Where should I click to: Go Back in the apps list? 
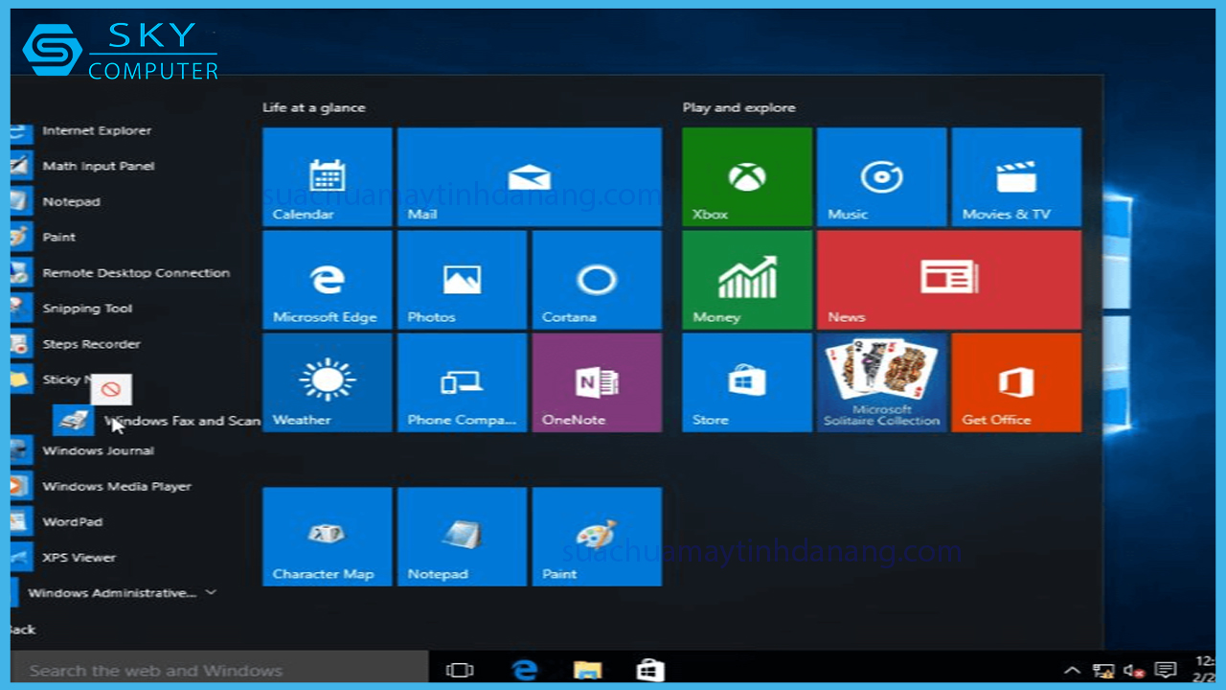22,630
